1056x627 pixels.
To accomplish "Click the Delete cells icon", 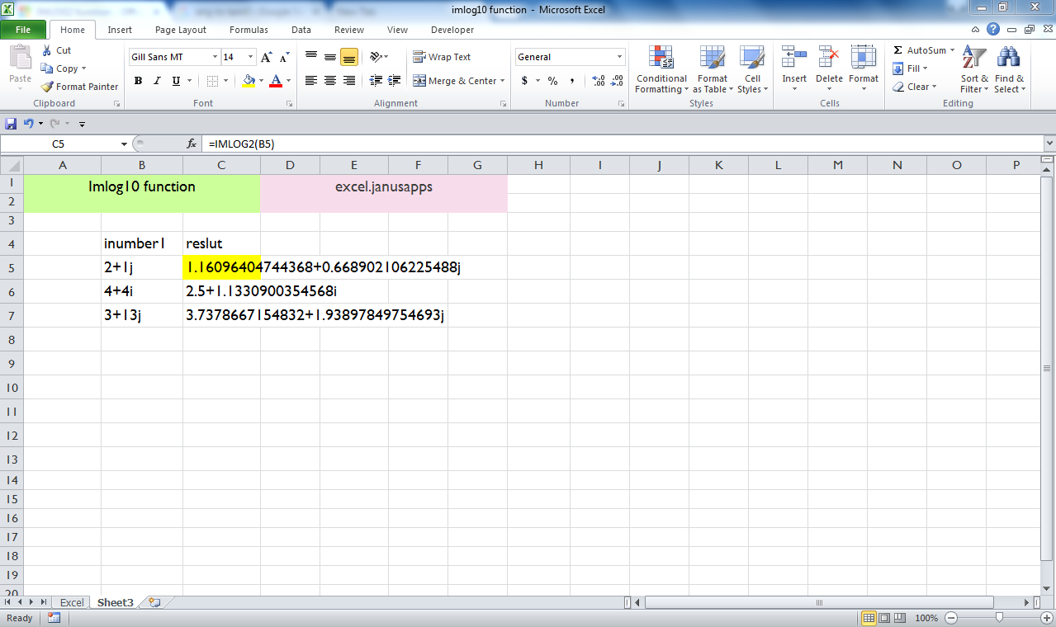I will (829, 57).
